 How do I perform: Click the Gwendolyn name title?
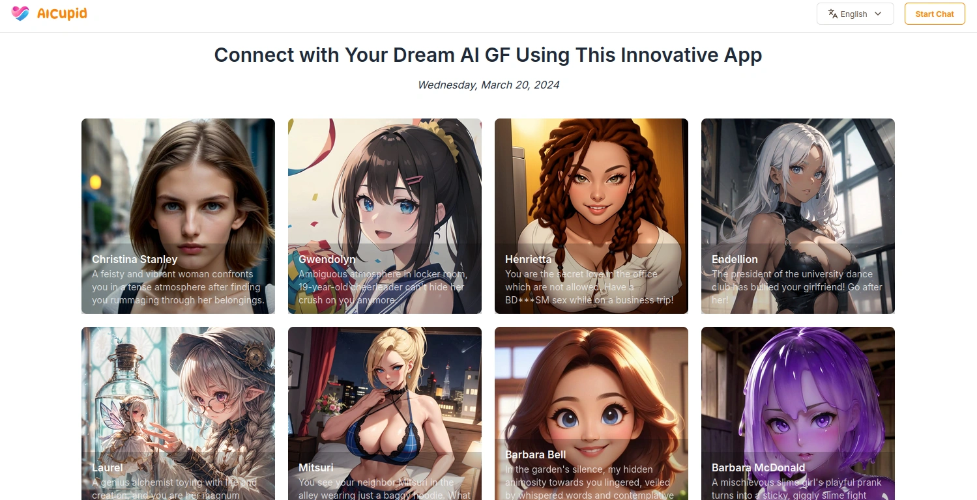click(327, 259)
